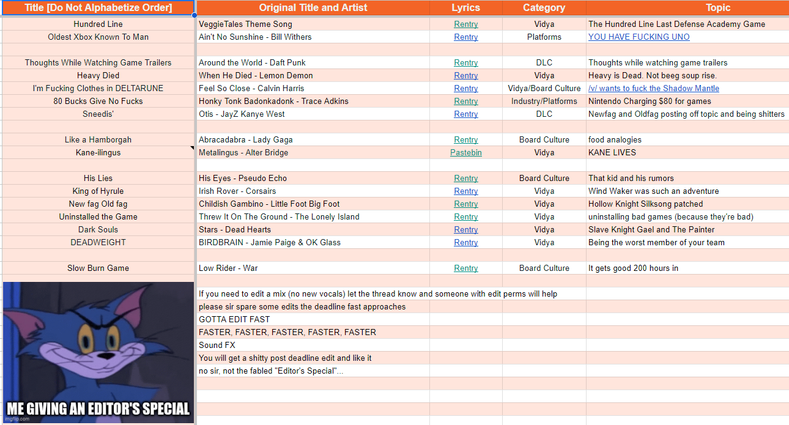Open Rentry link for King of Hyrule
Screen dimensions: 789x425
point(465,191)
